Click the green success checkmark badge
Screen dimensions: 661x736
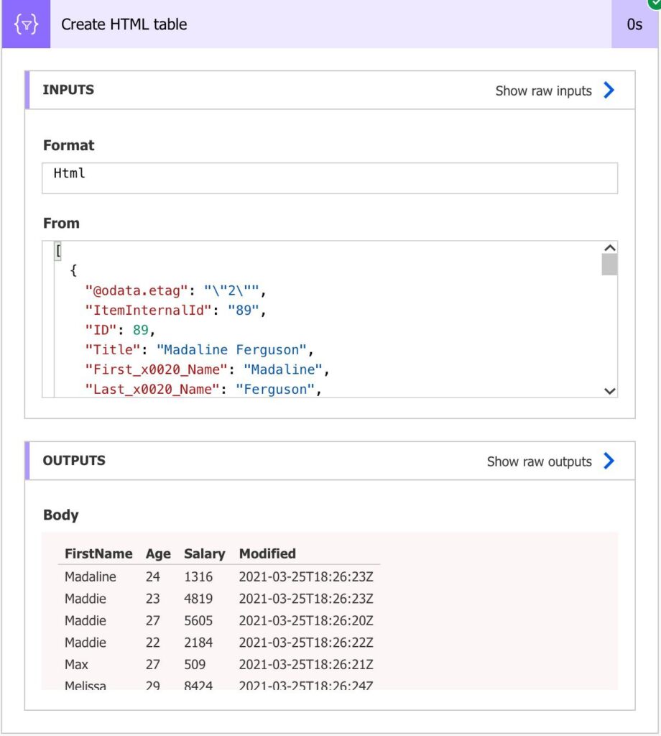[655, 4]
